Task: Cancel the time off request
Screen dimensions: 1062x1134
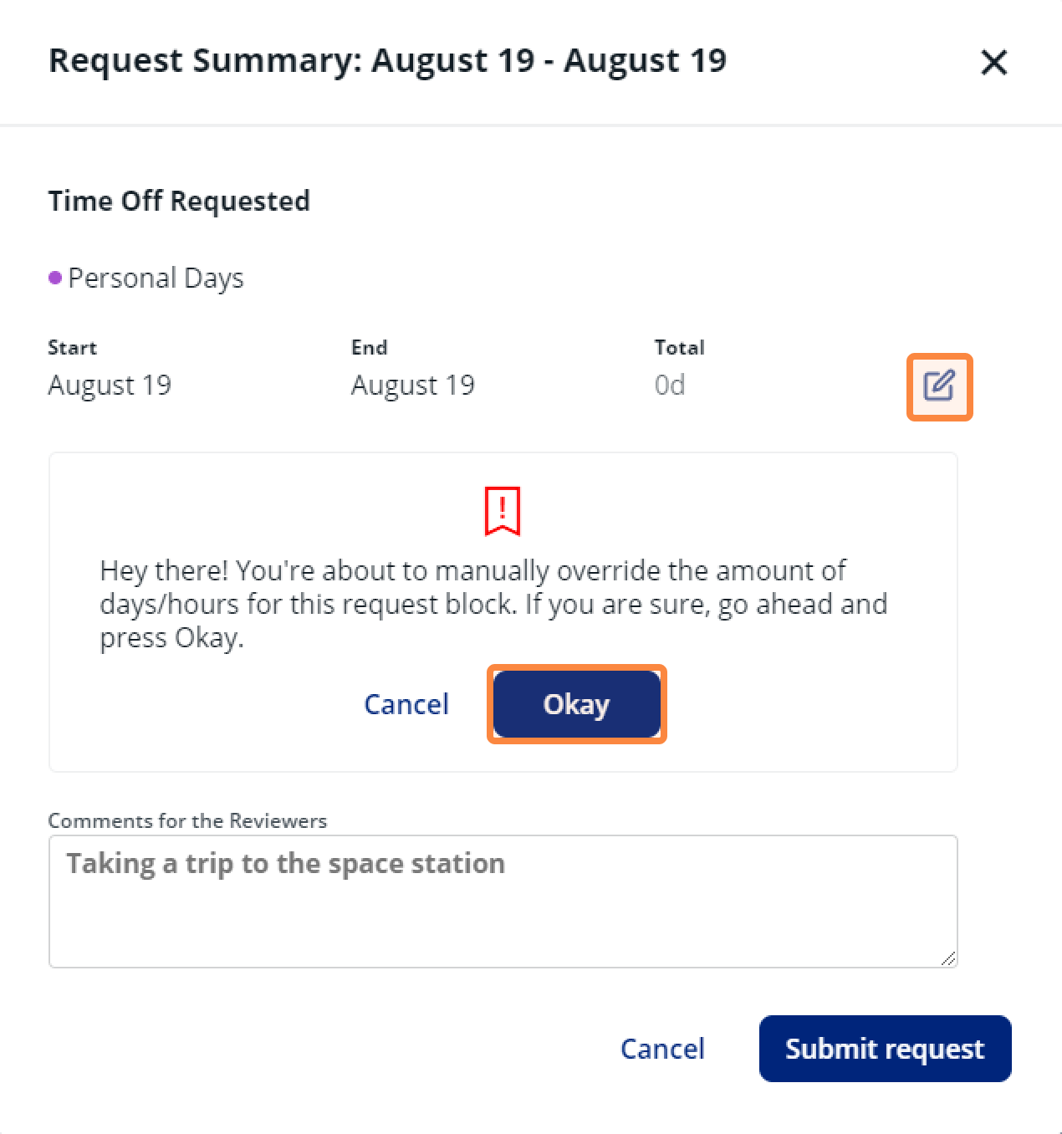Action: 662,1049
